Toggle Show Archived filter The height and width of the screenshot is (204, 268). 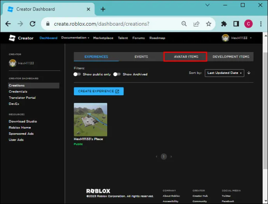[117, 74]
